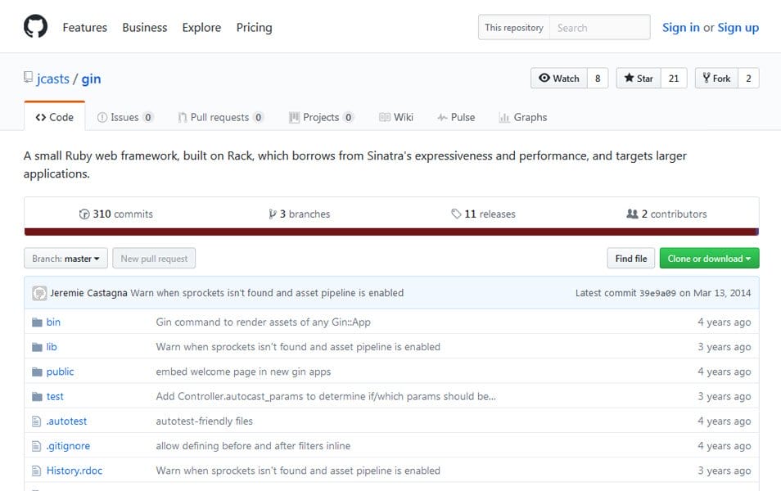Viewport: 781px width, 491px height.
Task: Open the 310 commits link
Action: [x=116, y=214]
